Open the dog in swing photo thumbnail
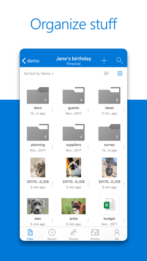Screen dimensions: 147x261 coord(109,168)
